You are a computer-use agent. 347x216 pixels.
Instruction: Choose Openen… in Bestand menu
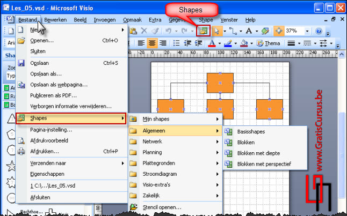click(71, 40)
